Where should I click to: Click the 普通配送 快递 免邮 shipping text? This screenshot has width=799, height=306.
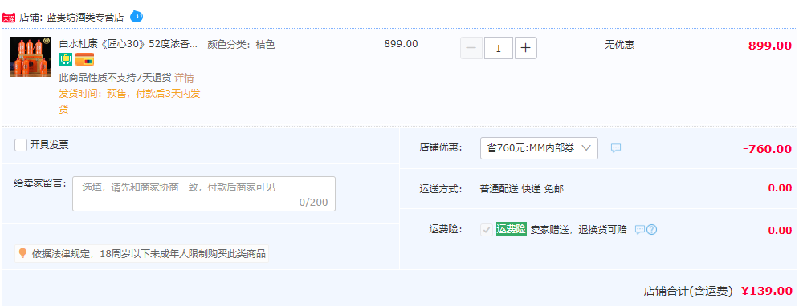point(522,189)
